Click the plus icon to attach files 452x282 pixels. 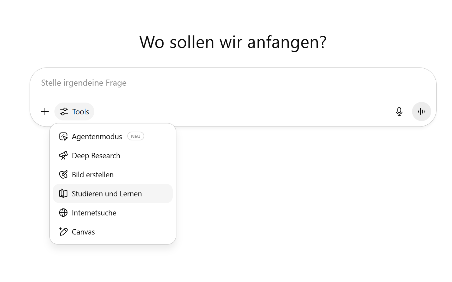(45, 112)
